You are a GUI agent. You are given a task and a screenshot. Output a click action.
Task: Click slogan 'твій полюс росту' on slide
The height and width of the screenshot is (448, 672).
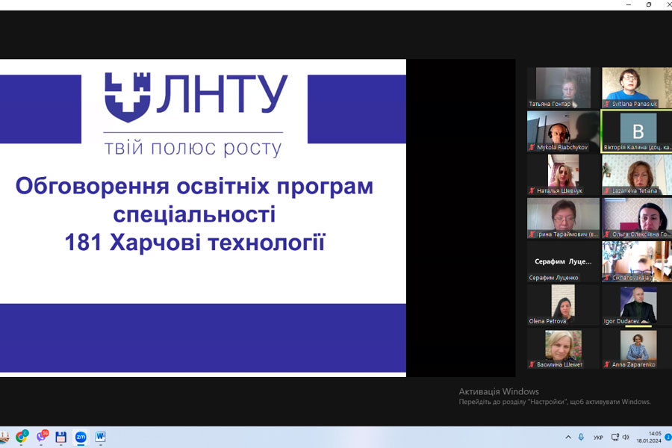point(193,149)
